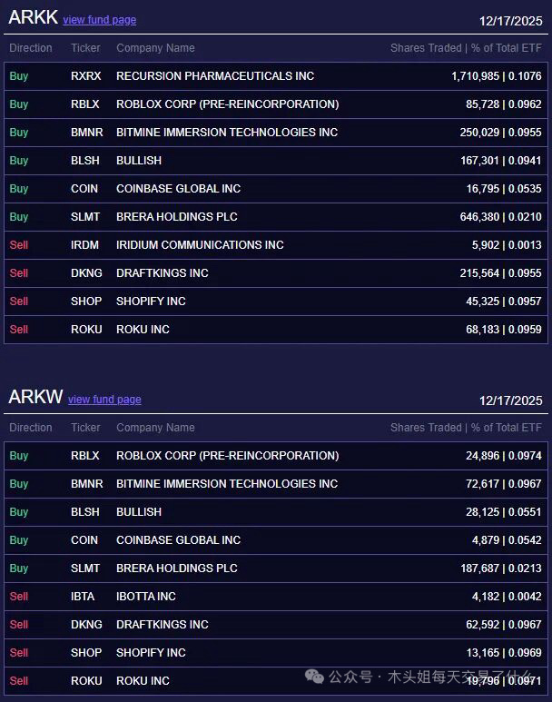
Task: Click IBTA ticker in ARKW table
Action: click(84, 597)
